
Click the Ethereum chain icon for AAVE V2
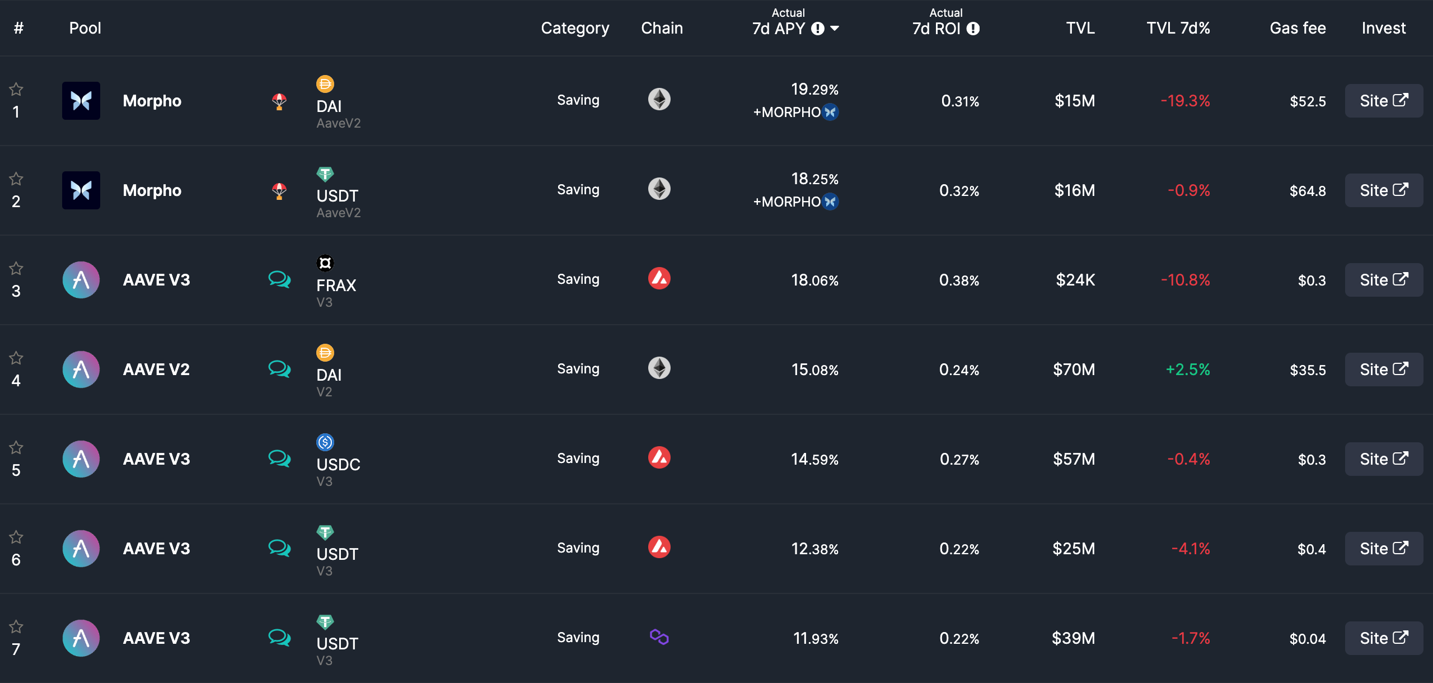(659, 368)
